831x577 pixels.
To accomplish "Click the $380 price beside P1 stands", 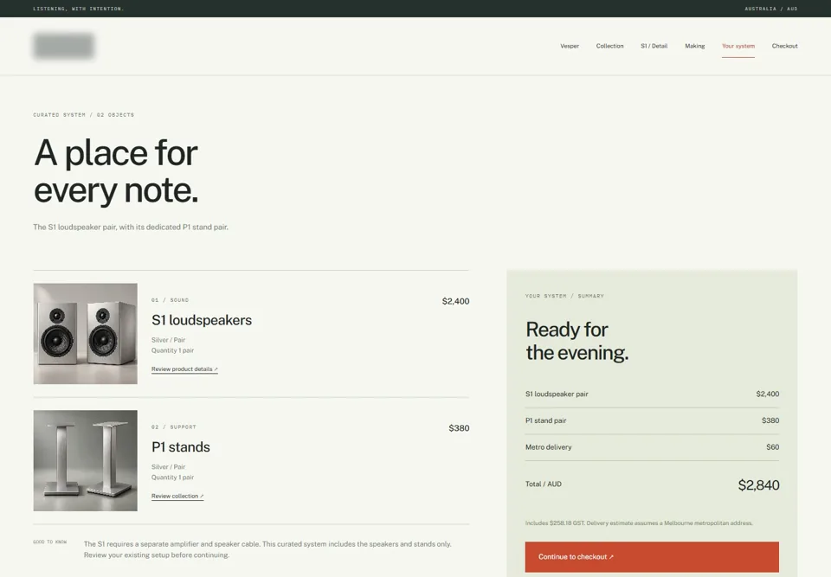I will [x=459, y=428].
